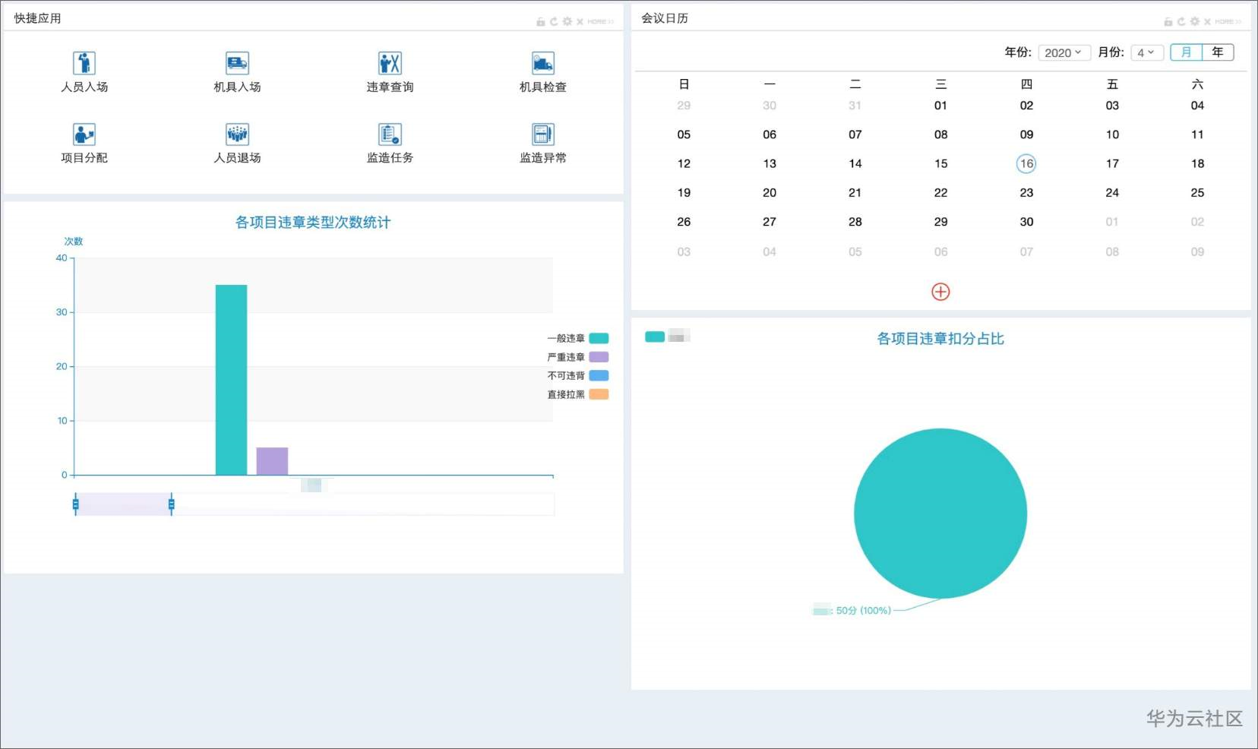
Task: Select greyed date 09 of next month
Action: click(1197, 251)
